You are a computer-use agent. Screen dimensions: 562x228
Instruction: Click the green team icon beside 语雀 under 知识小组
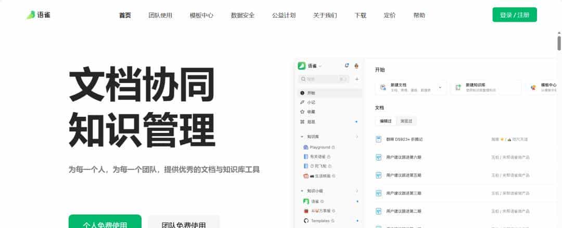[x=306, y=202]
